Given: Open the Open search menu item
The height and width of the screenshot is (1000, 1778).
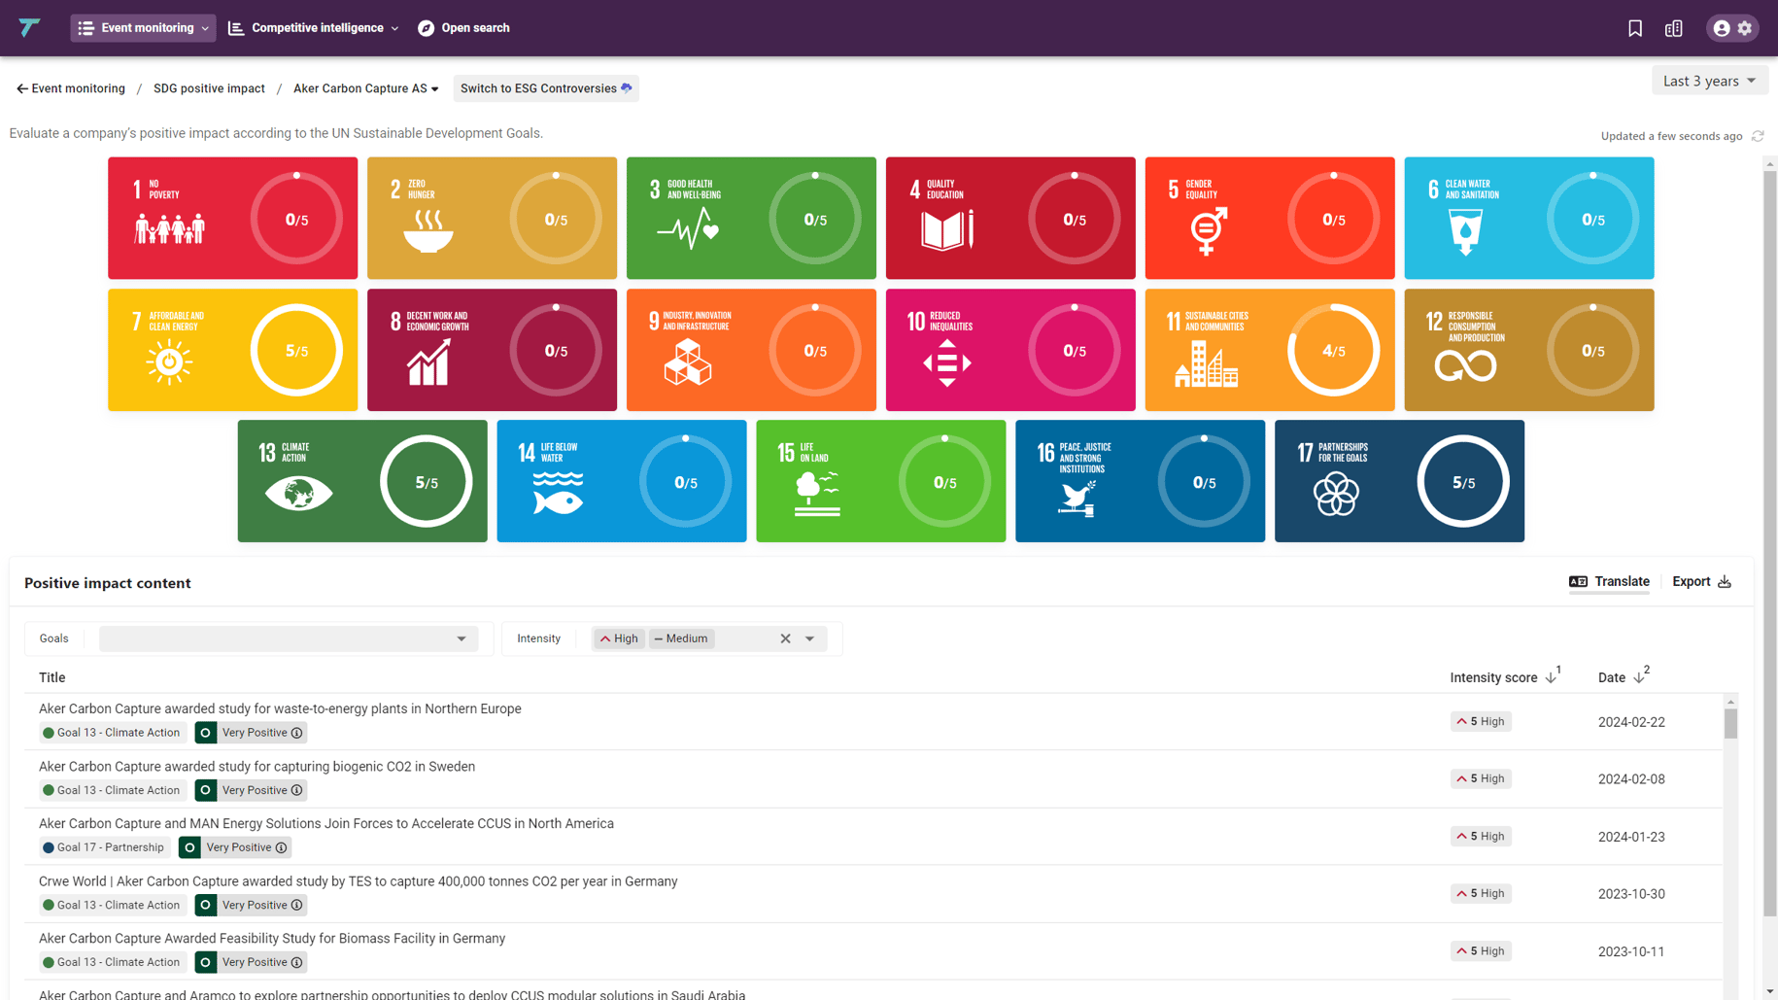Looking at the screenshot, I should [463, 28].
